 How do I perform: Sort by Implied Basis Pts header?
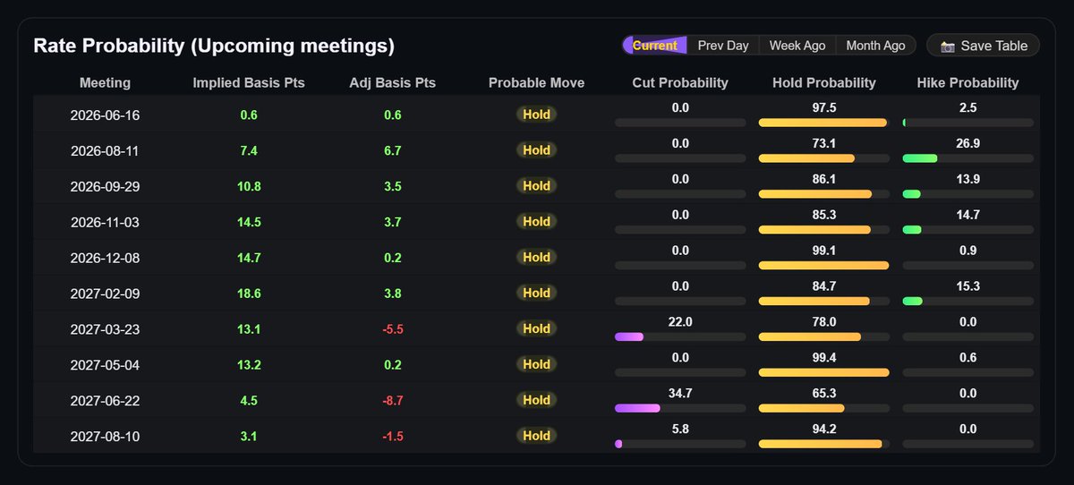[249, 82]
